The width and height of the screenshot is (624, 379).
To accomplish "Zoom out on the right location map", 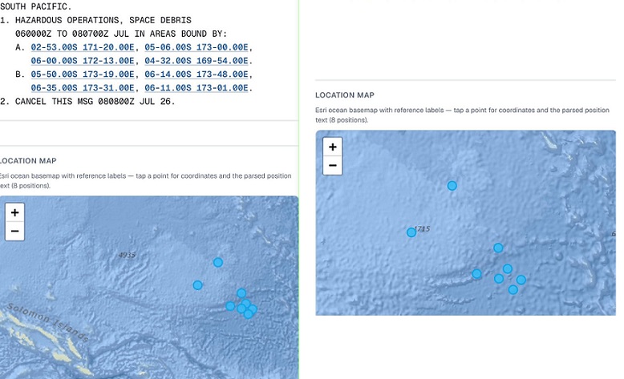I will pyautogui.click(x=332, y=165).
